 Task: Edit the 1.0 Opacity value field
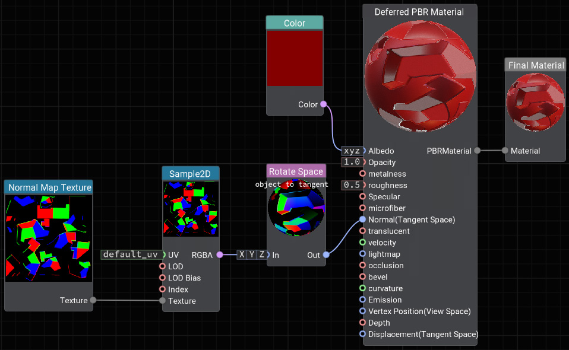pos(352,162)
